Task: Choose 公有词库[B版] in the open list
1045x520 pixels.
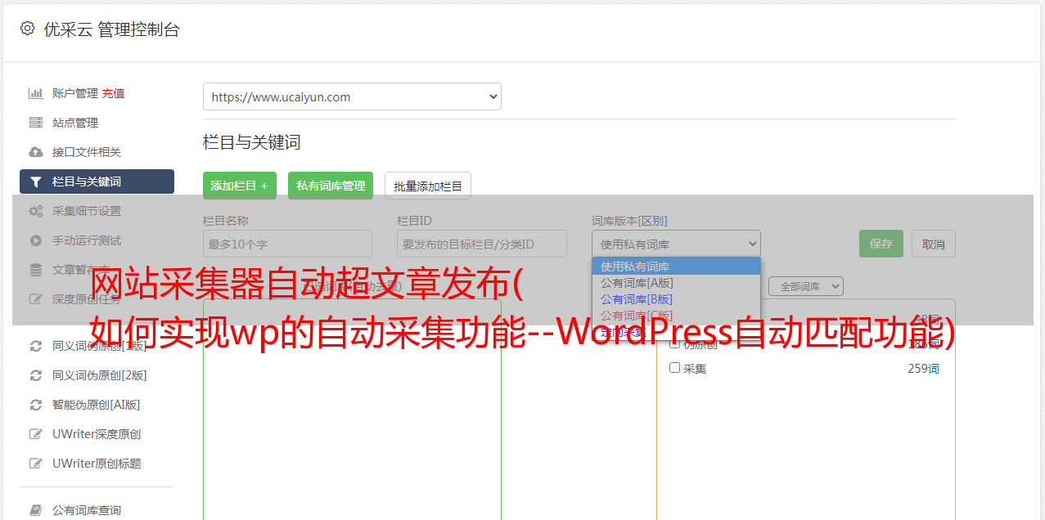Action: point(676,299)
